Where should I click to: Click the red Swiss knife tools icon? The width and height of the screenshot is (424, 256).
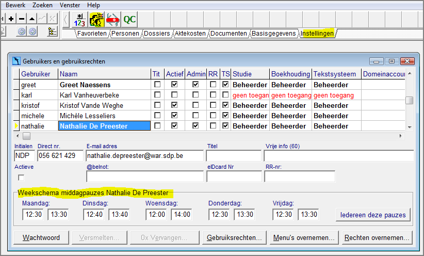pos(113,20)
